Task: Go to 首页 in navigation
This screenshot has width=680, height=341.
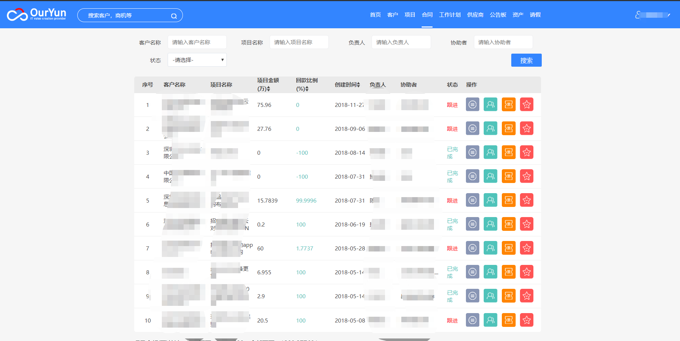Action: click(376, 15)
